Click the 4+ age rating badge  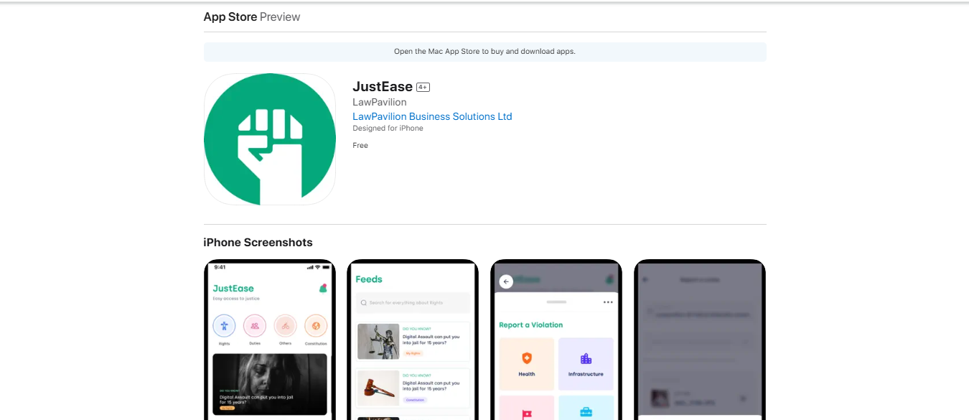coord(423,88)
